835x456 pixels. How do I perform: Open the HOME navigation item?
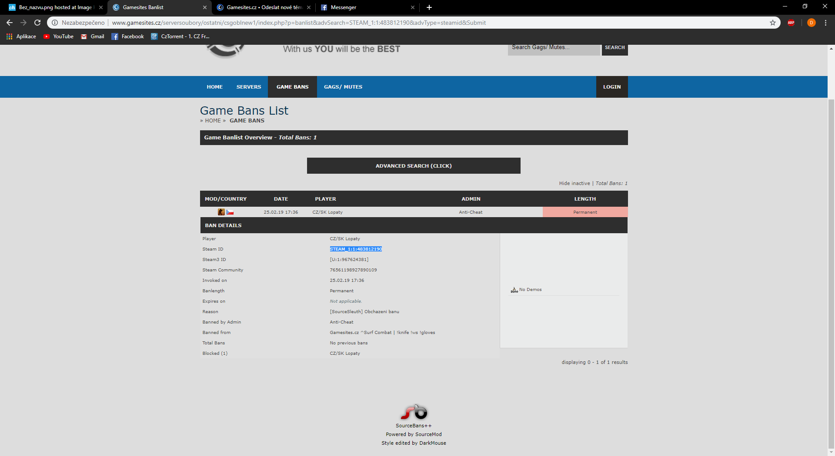(214, 87)
